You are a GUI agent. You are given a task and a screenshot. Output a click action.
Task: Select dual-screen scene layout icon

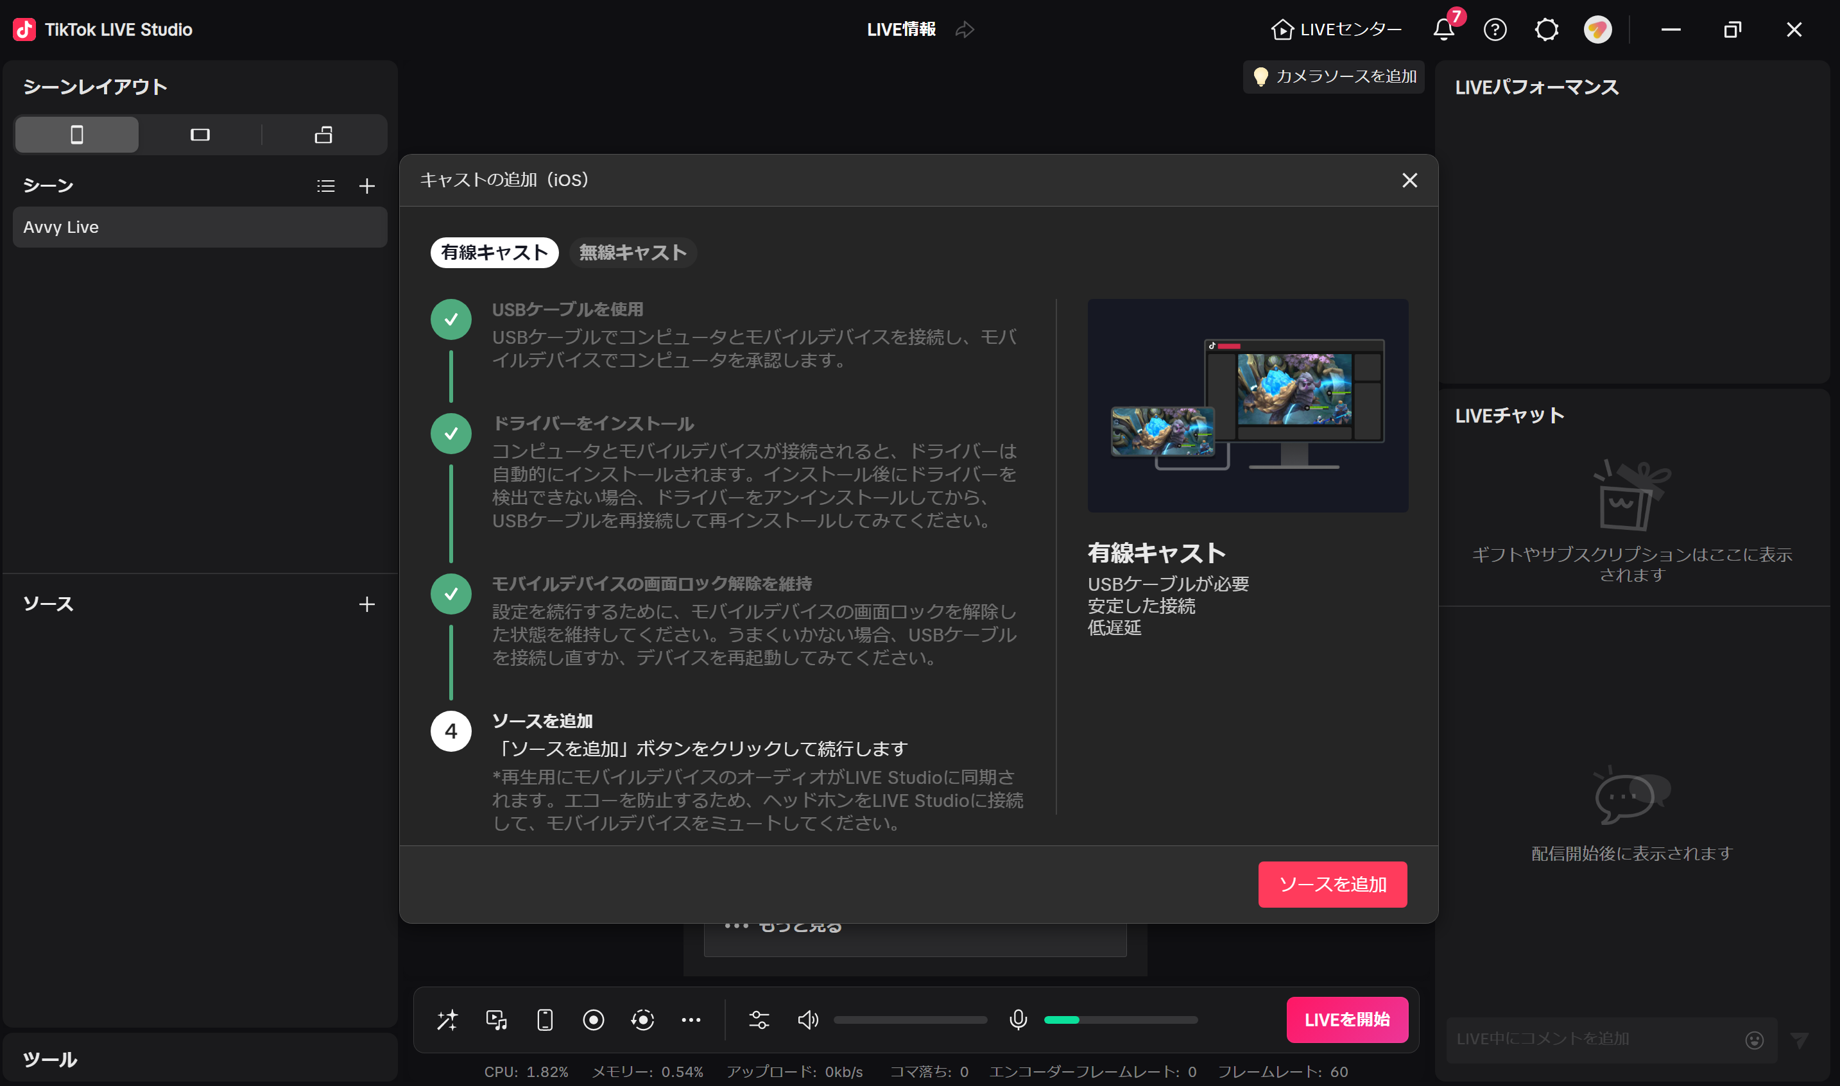323,135
